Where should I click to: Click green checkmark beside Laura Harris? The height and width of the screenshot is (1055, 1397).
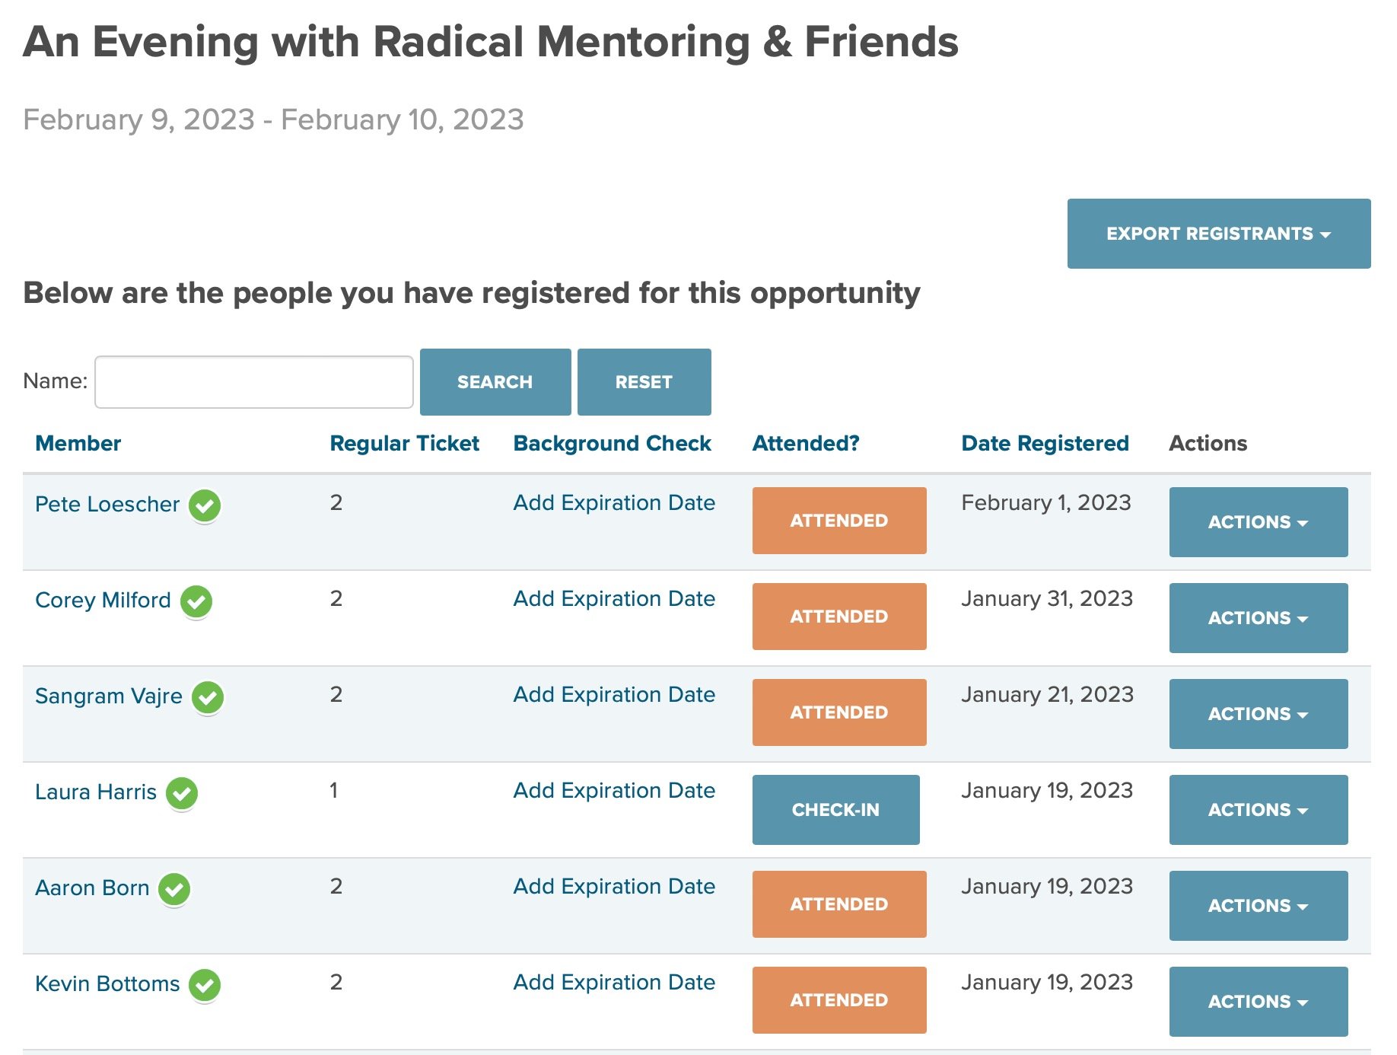[x=182, y=793]
